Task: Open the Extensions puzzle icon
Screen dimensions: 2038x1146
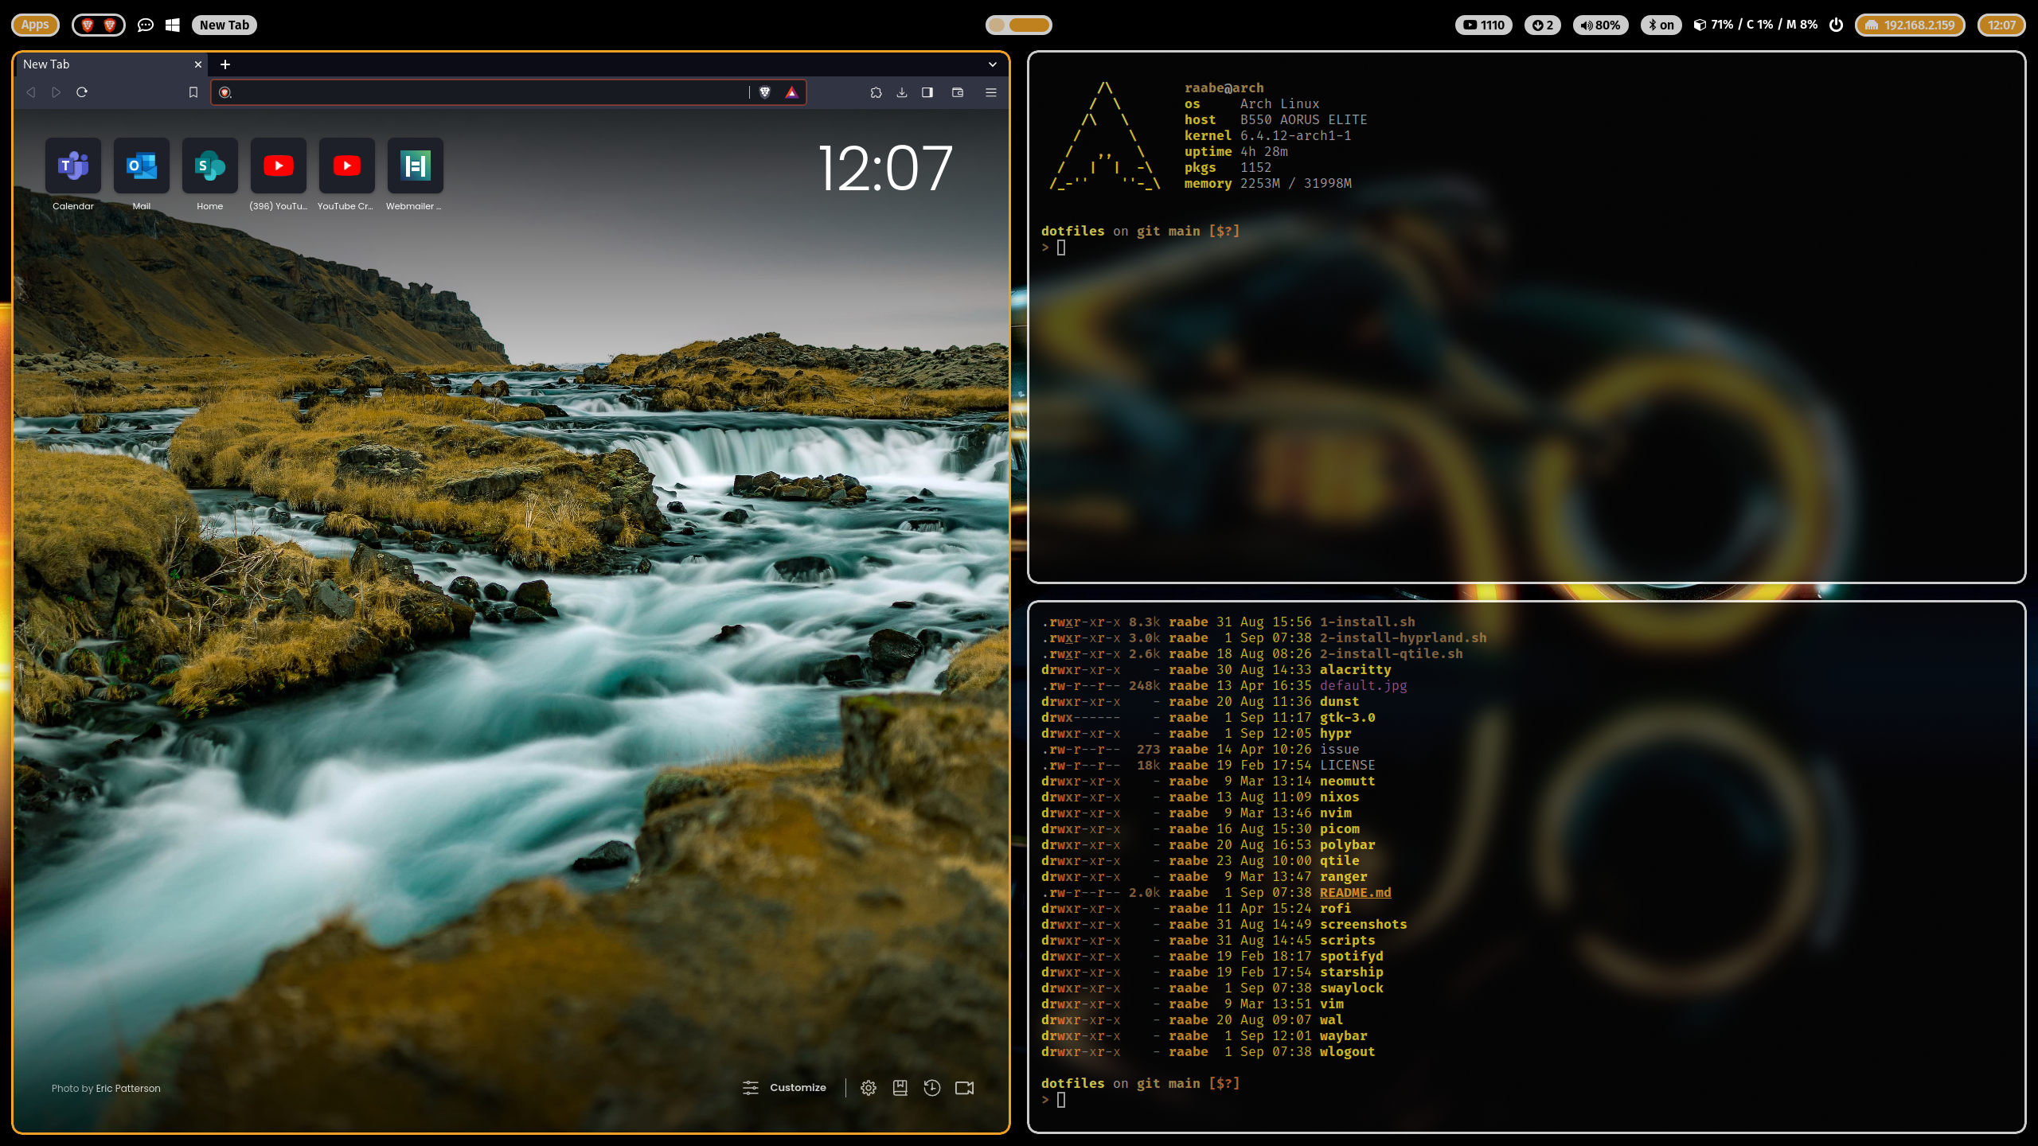Action: pos(876,92)
